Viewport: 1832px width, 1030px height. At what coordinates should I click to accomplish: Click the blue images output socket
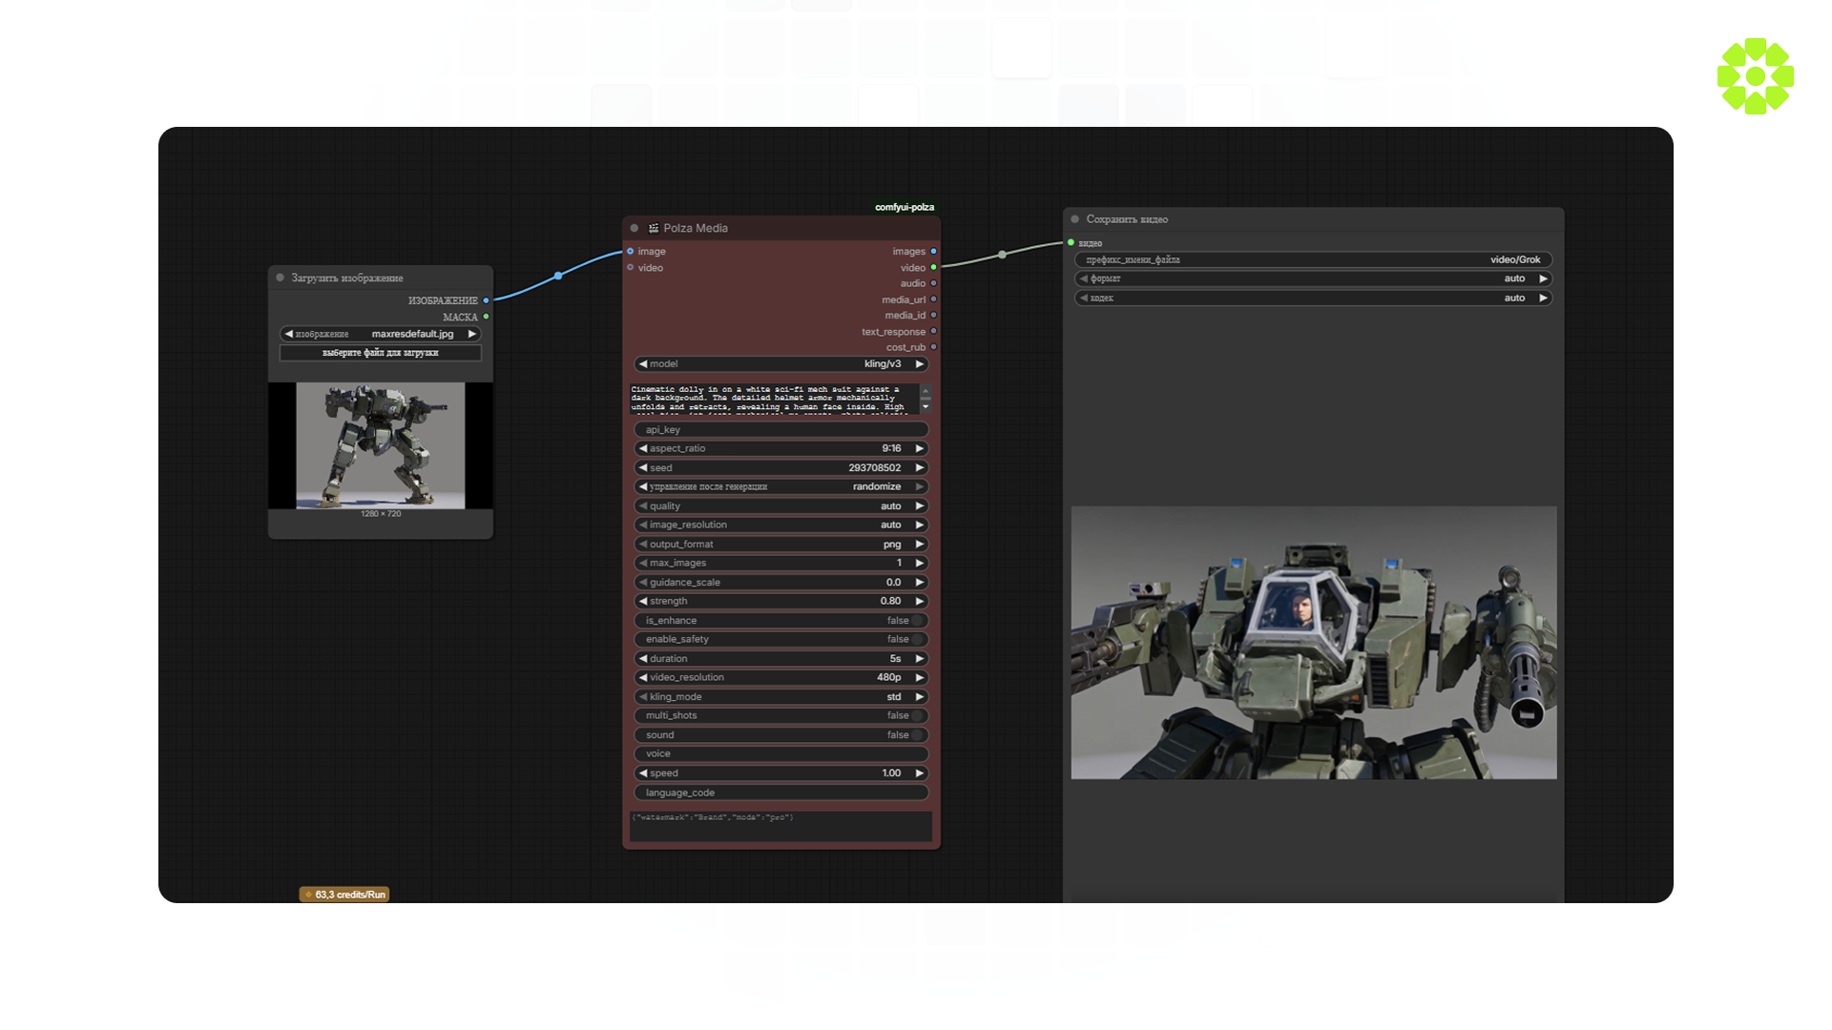click(x=933, y=252)
